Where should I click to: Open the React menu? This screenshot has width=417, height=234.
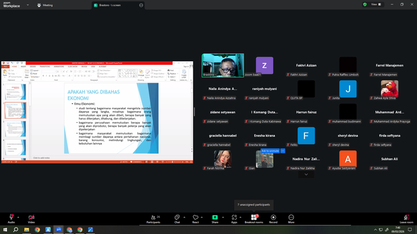pyautogui.click(x=195, y=218)
